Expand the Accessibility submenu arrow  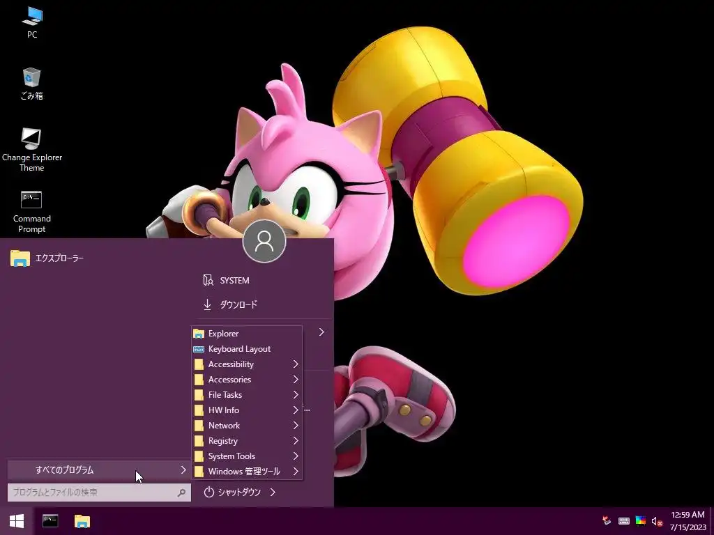pos(296,364)
